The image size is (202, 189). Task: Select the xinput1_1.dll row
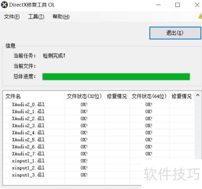[x=72, y=161]
